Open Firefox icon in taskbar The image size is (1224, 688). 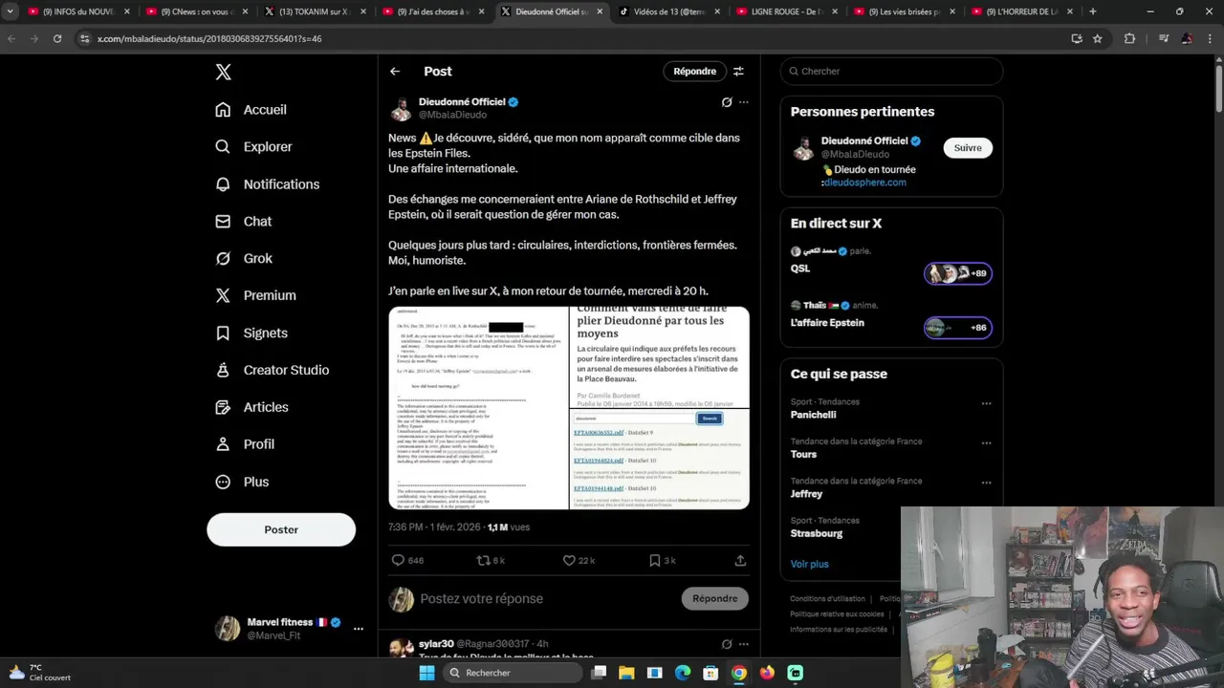pyautogui.click(x=767, y=673)
